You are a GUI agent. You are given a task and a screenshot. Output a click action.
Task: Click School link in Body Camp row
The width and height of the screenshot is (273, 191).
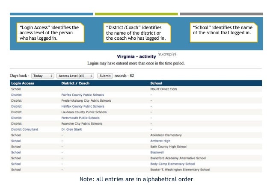(16, 164)
